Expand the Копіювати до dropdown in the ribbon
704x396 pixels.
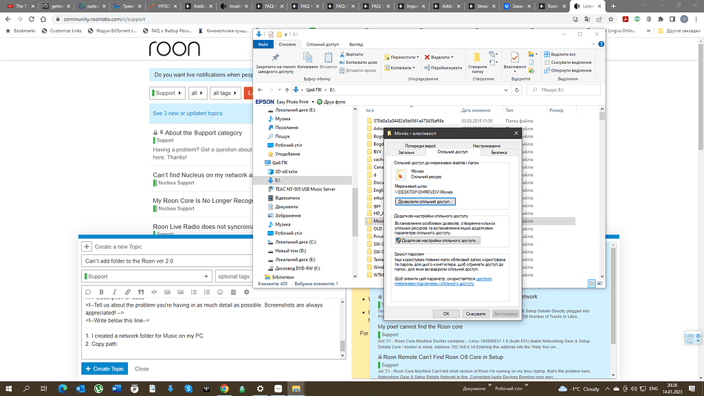(413, 68)
